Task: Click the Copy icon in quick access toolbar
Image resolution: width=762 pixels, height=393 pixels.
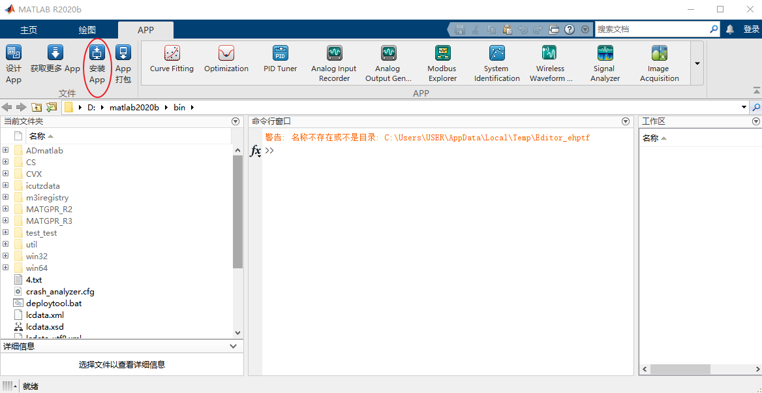Action: (491, 29)
